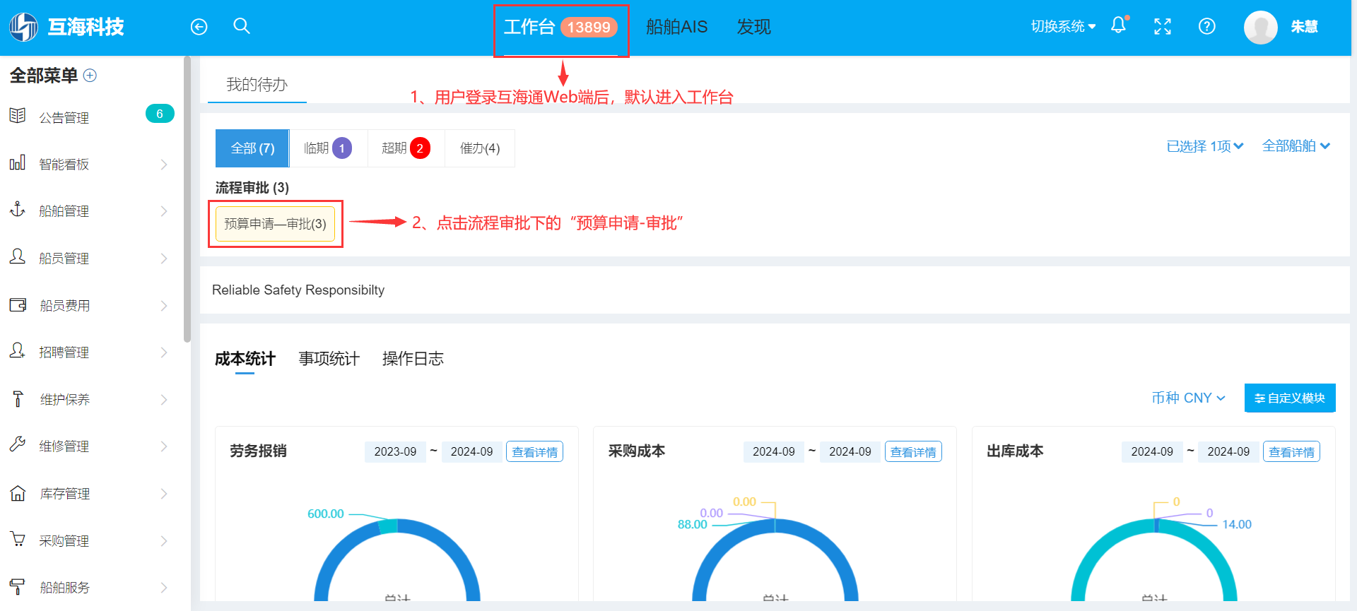Image resolution: width=1357 pixels, height=611 pixels.
Task: Expand the 维修管理 menu chevron
Action: tap(164, 446)
